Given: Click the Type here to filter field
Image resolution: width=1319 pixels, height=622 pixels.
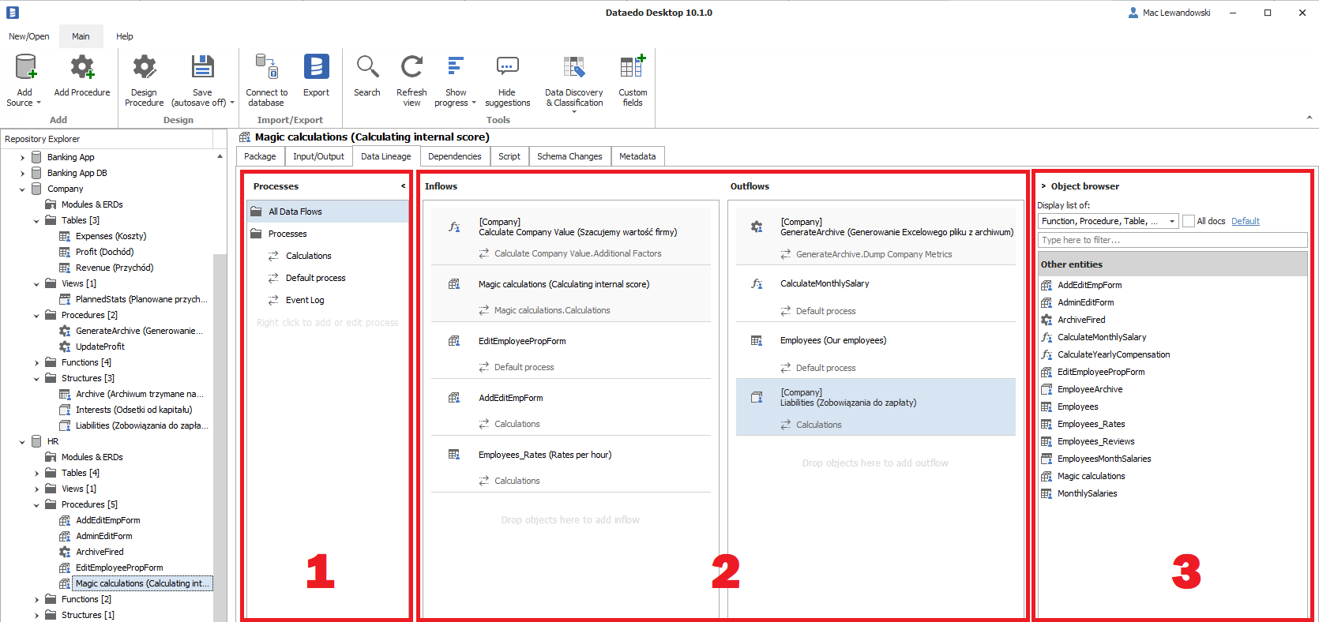Looking at the screenshot, I should pos(1172,240).
